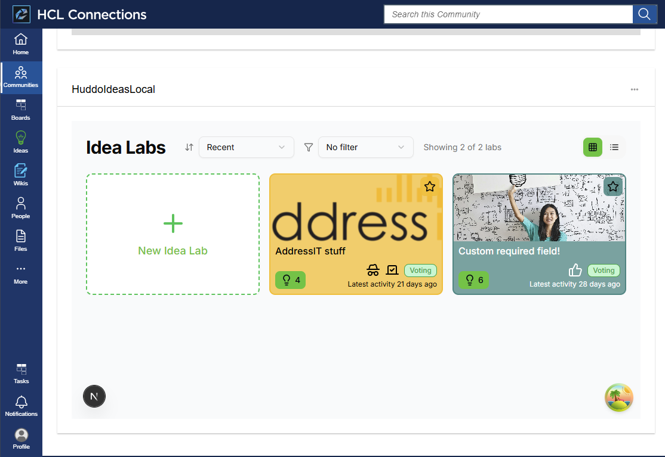Open Communities in the sidebar

(x=21, y=77)
